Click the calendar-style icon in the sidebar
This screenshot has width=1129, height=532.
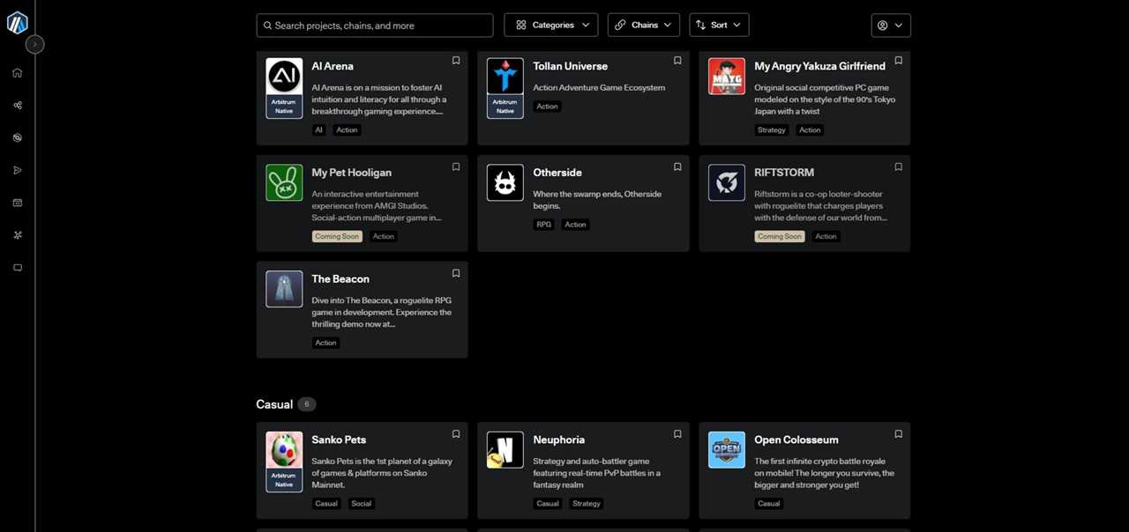click(17, 203)
